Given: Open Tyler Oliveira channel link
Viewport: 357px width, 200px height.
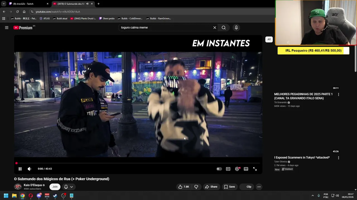Looking at the screenshot, I should 281,162.
